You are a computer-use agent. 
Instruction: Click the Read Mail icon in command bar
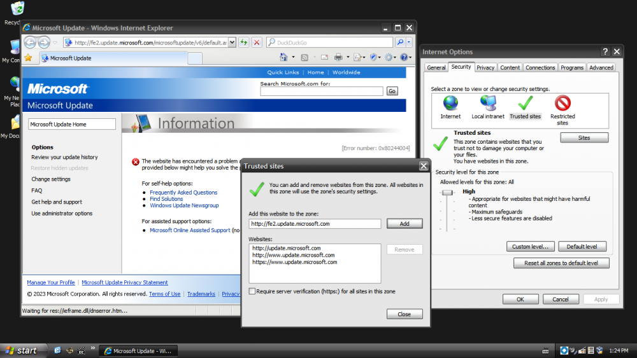coord(324,58)
